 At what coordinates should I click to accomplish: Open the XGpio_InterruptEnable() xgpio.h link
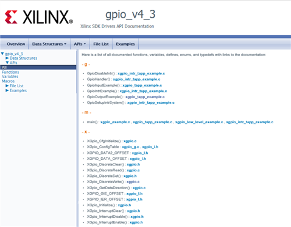pyautogui.click(x=136, y=223)
